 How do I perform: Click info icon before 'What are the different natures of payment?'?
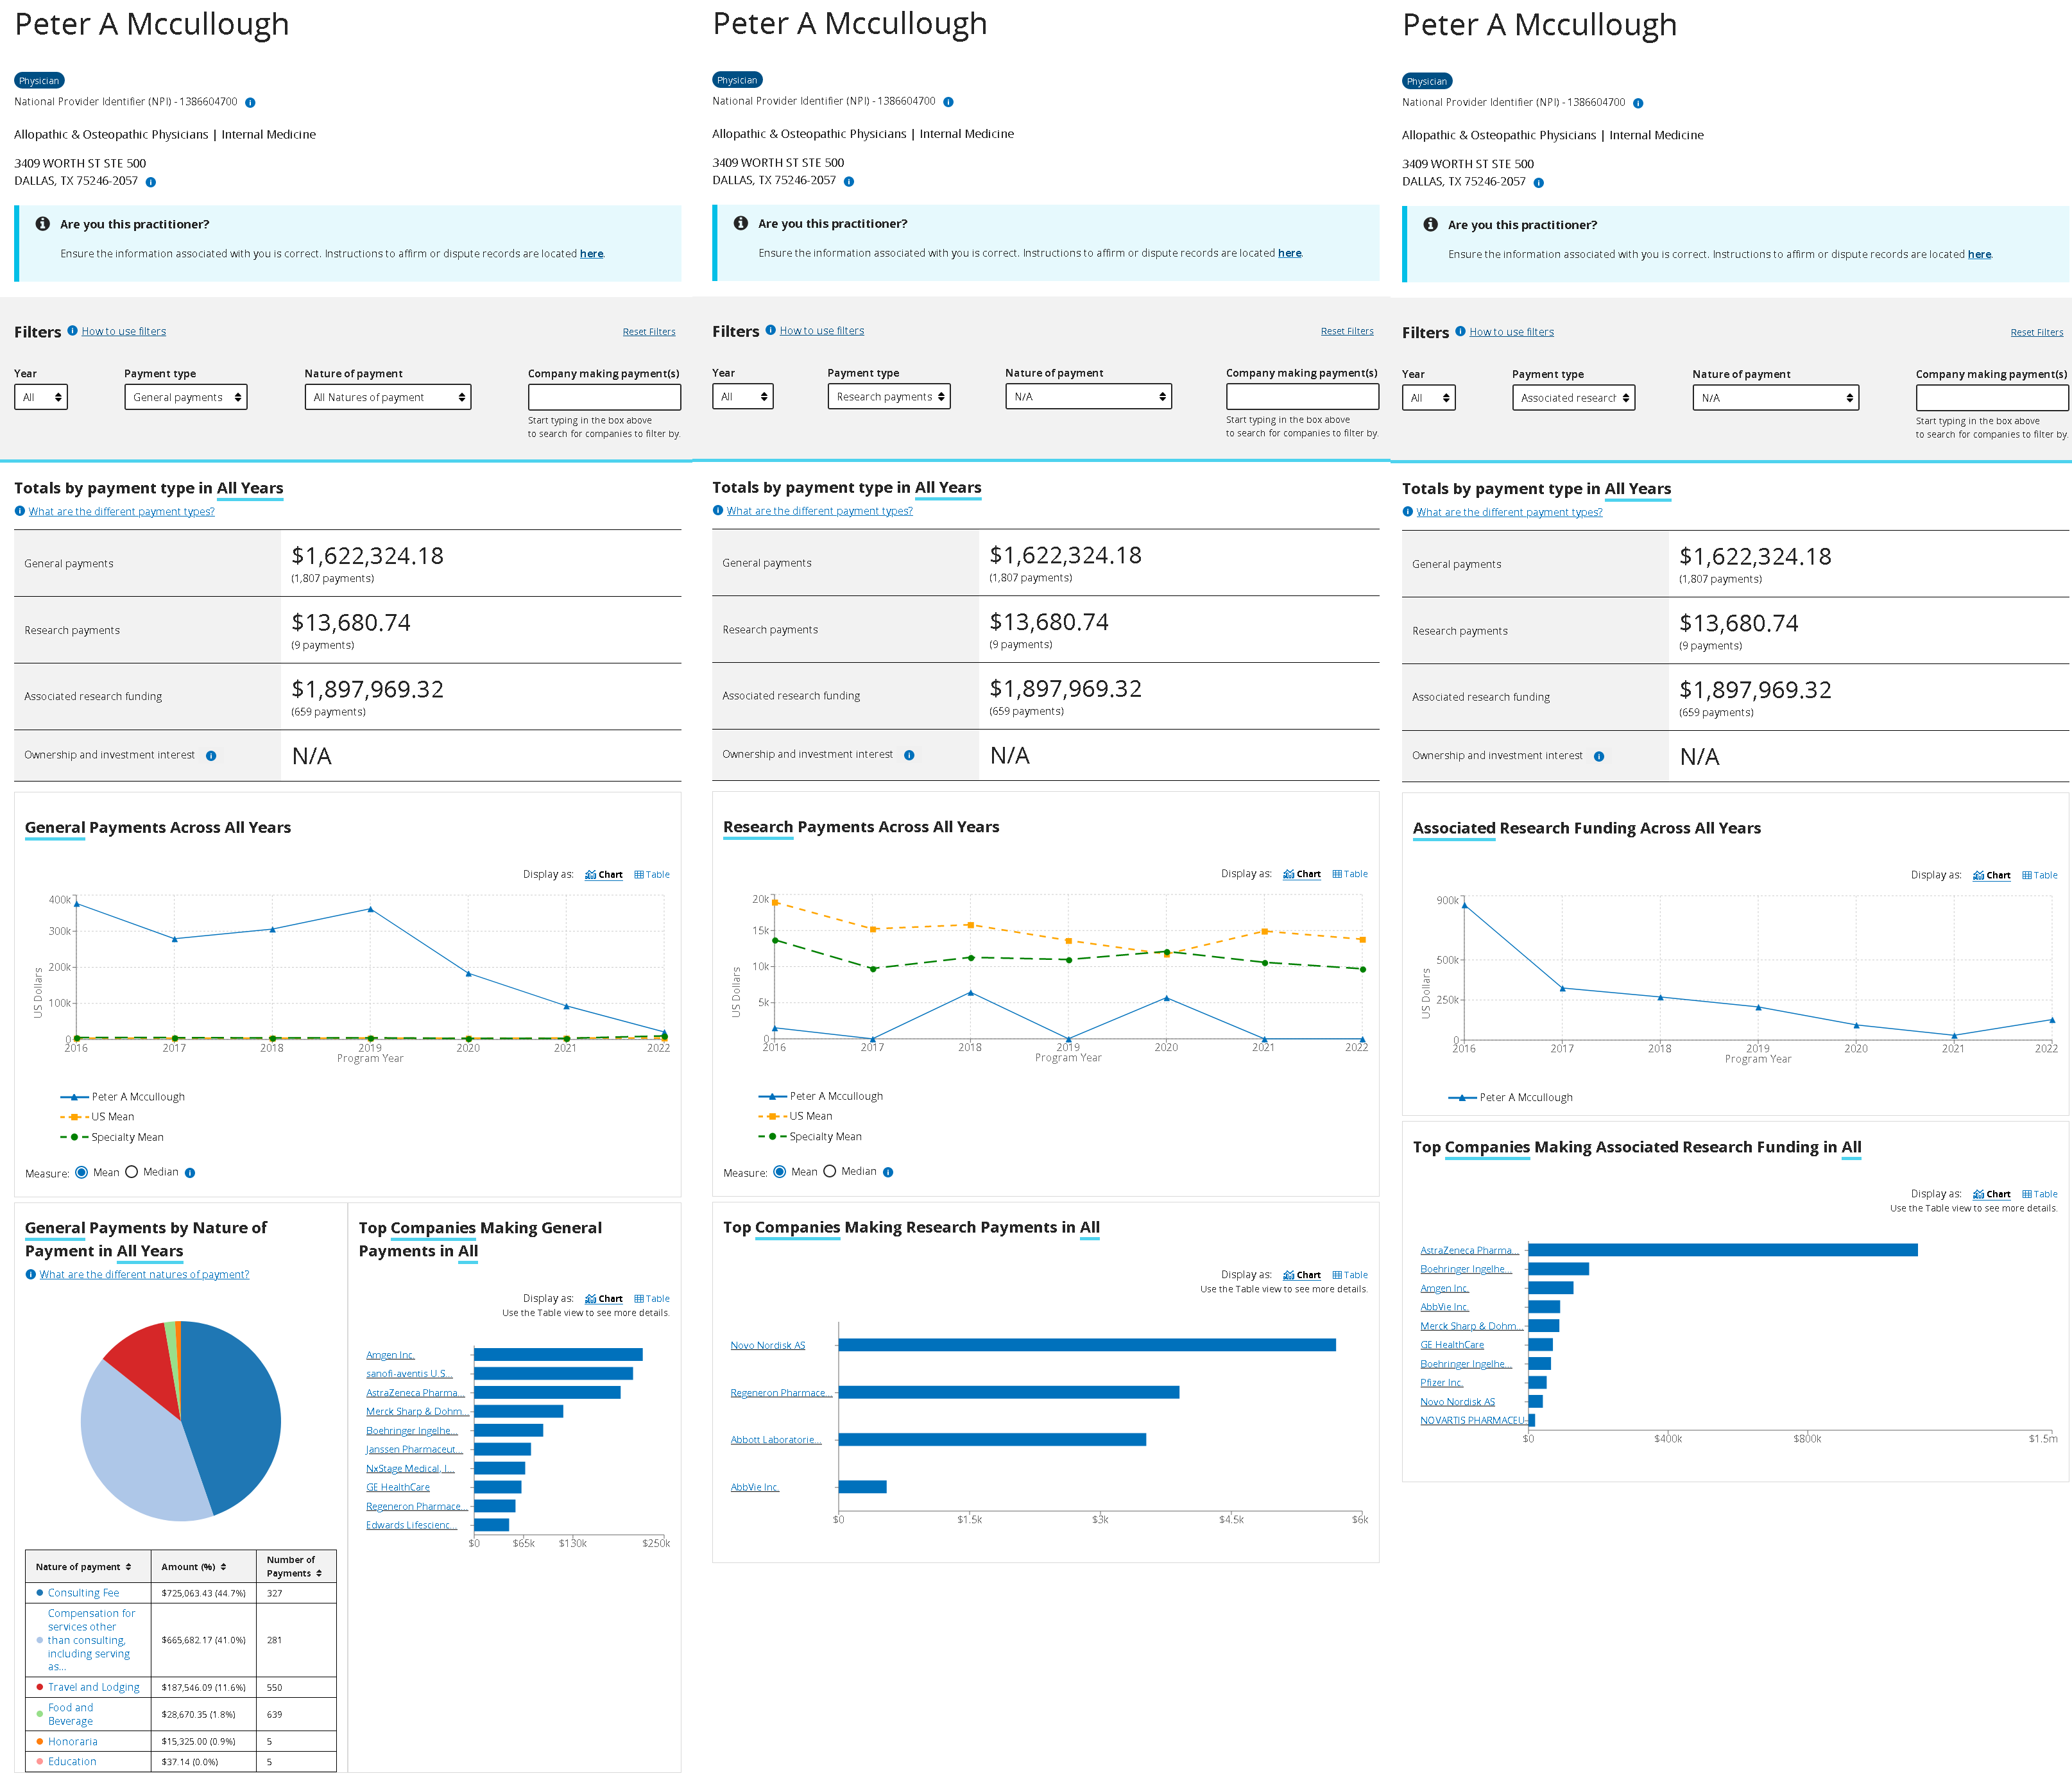tap(31, 1274)
